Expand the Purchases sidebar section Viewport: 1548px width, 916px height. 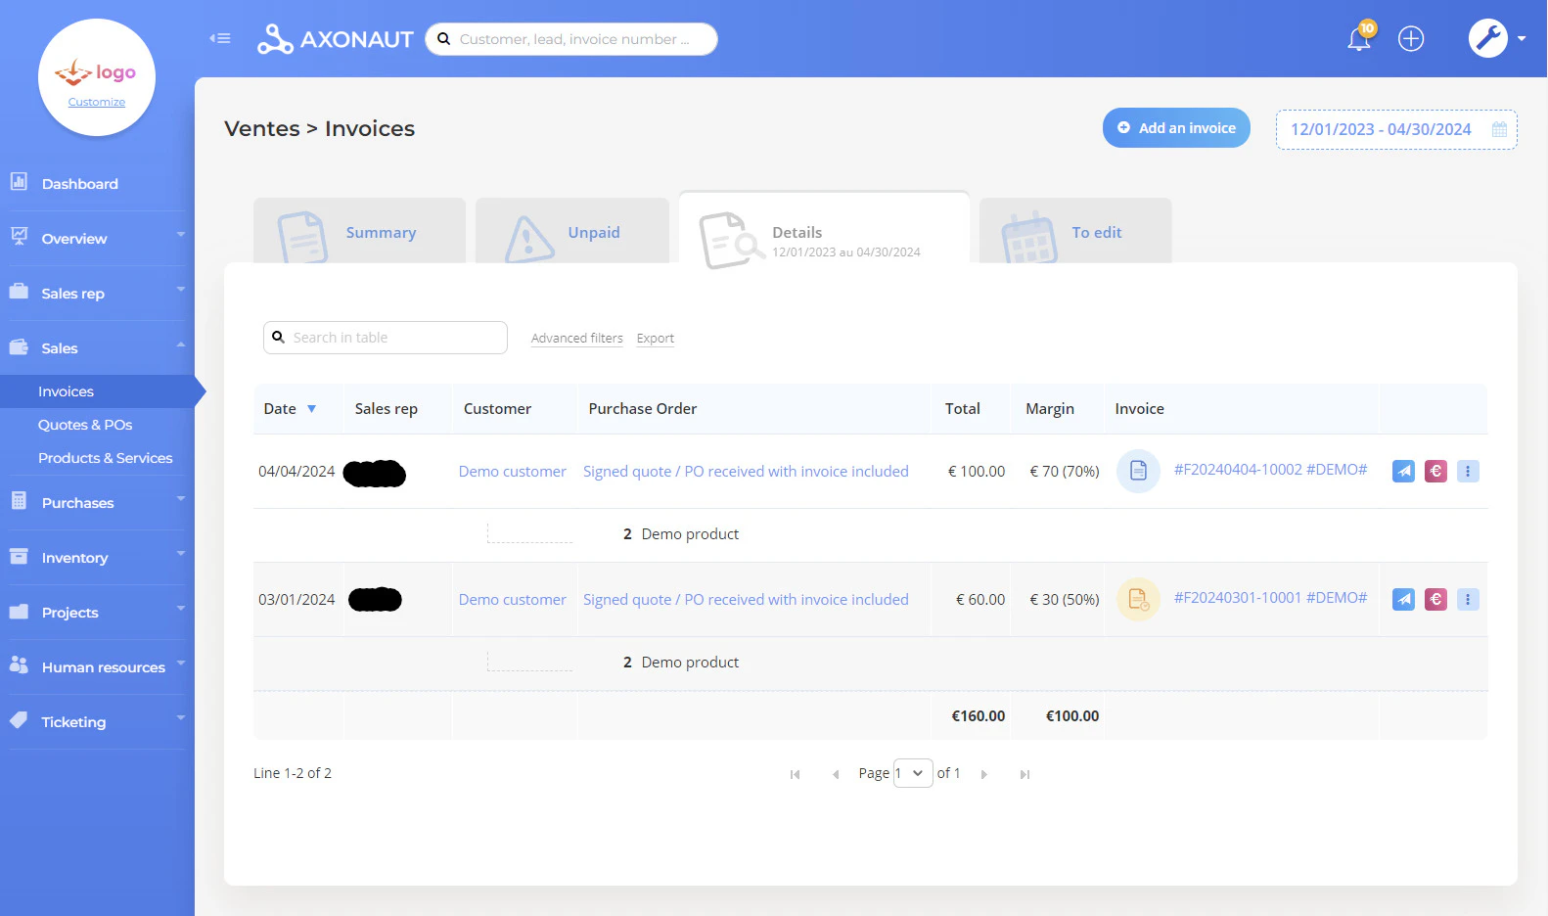[96, 503]
